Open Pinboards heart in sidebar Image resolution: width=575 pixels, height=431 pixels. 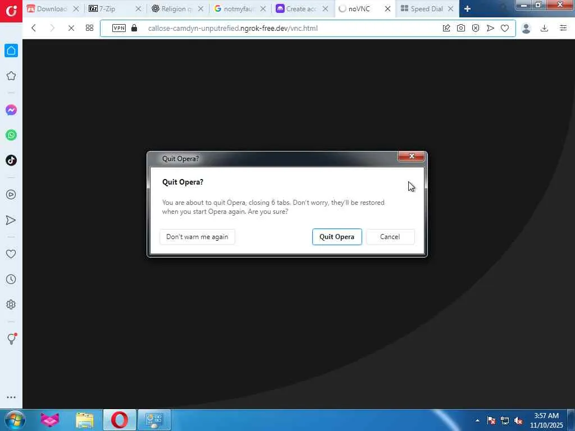tap(11, 254)
